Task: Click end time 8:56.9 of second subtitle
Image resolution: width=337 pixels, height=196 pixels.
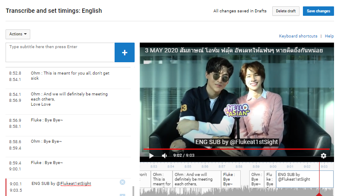Action: (x=15, y=101)
